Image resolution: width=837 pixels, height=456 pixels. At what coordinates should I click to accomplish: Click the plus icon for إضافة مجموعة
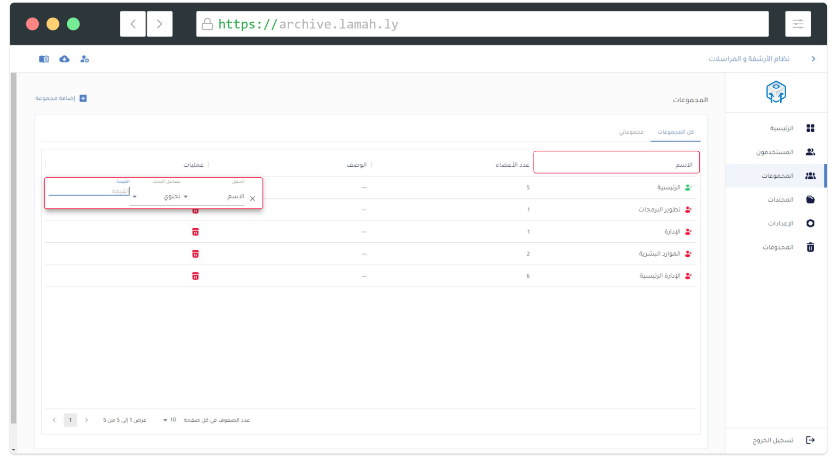(83, 98)
